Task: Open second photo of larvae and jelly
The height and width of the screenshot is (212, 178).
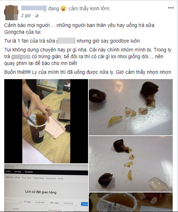Action: coord(131,164)
